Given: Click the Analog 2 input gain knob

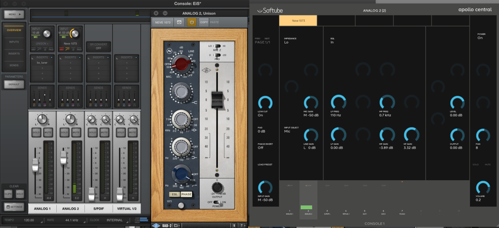Looking at the screenshot, I should pos(75,33).
